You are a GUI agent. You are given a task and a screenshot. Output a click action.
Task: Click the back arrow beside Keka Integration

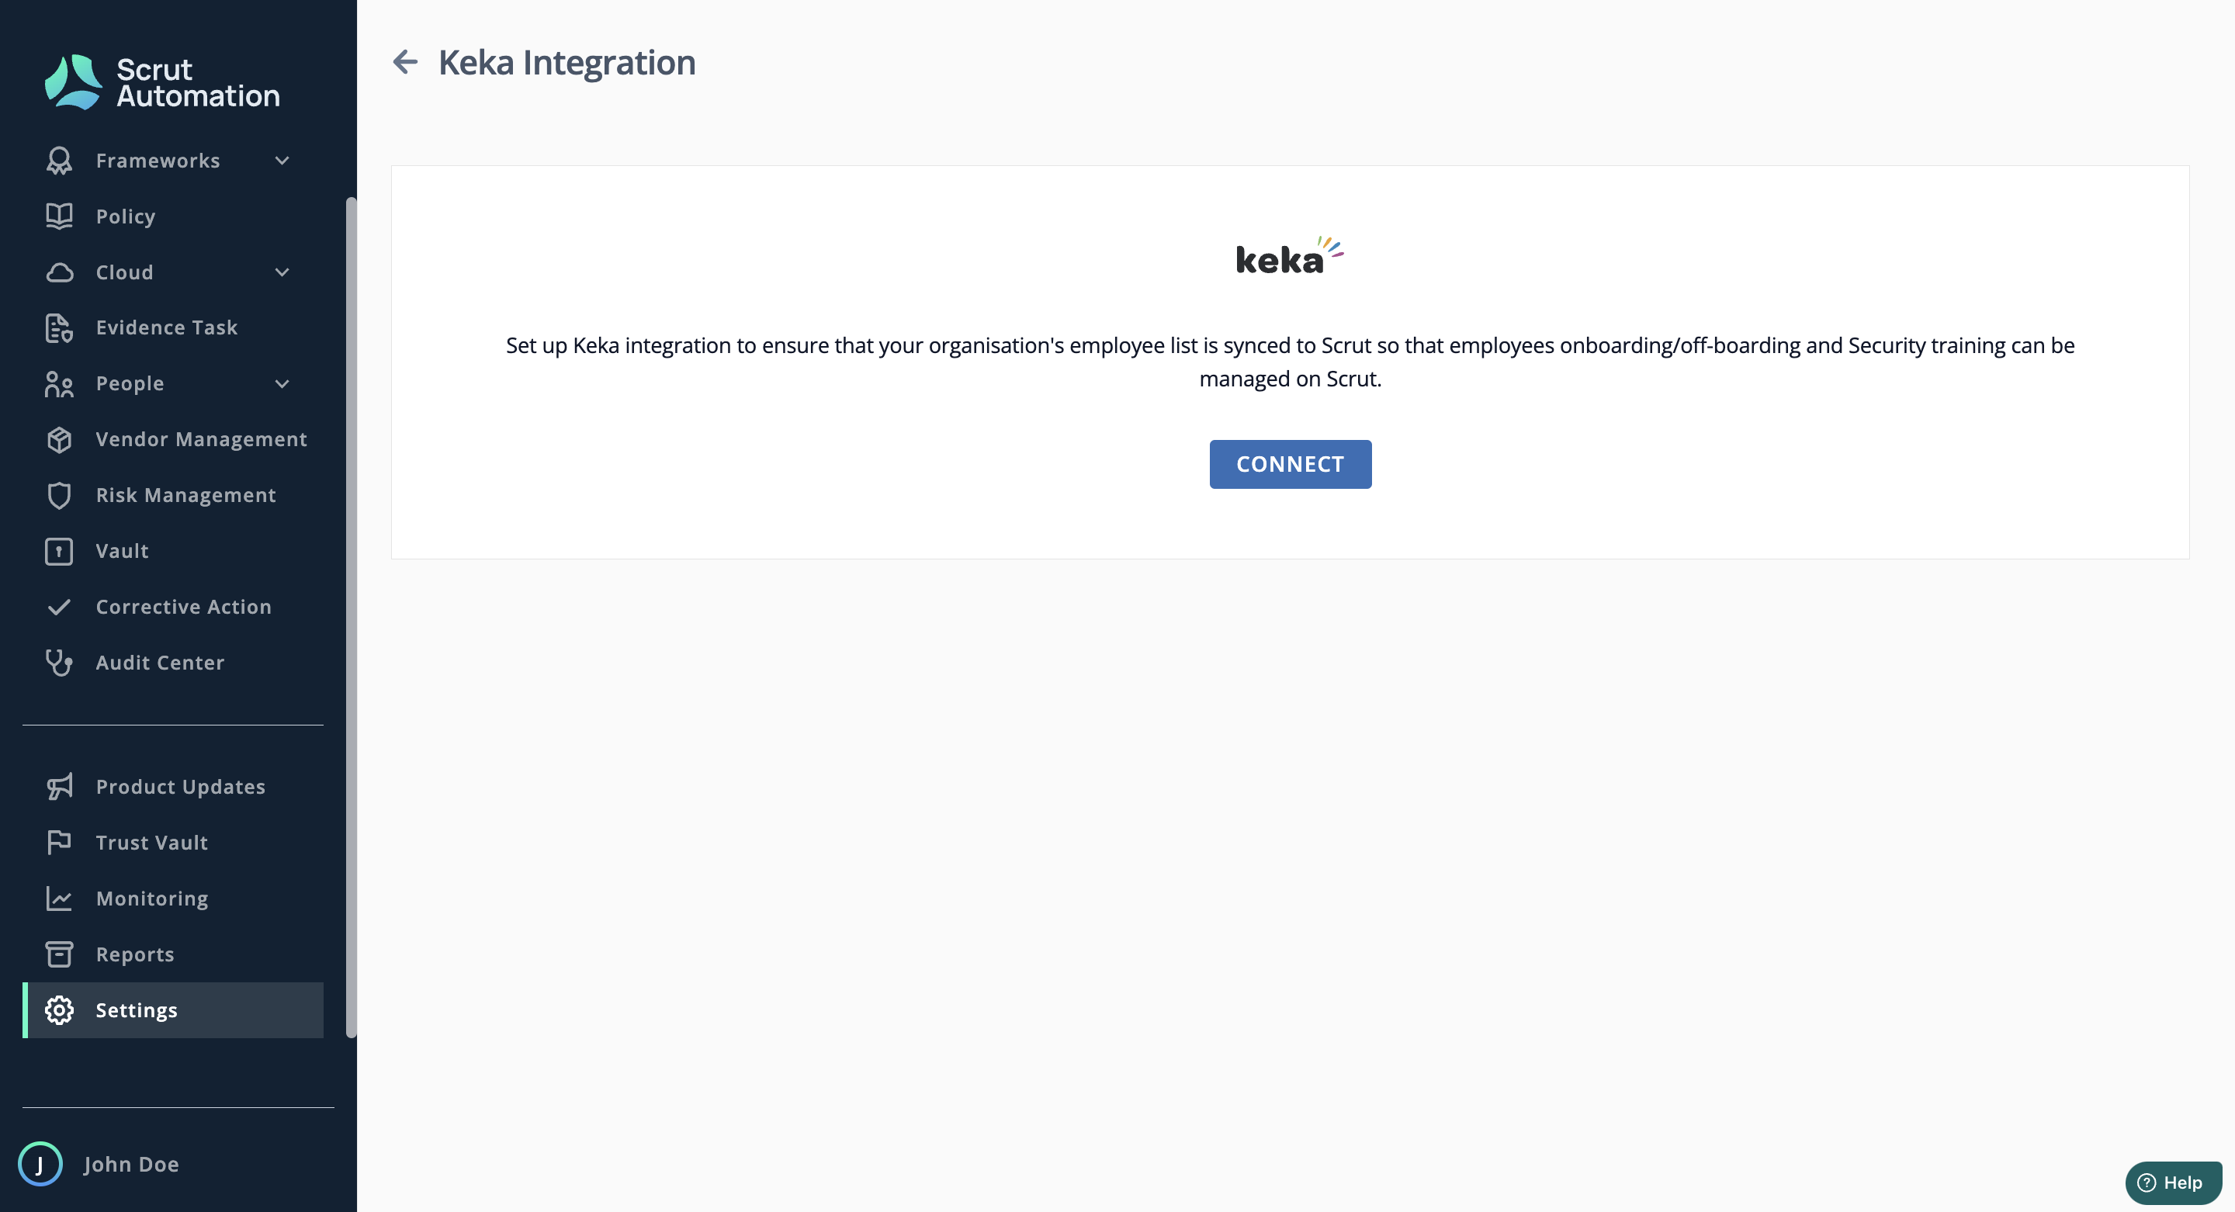[x=405, y=61]
